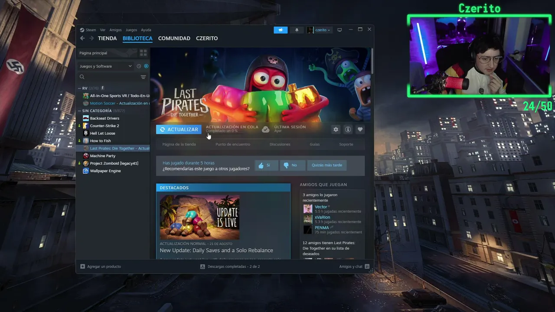The height and width of the screenshot is (312, 555).
Task: Collapse the SIN CATEGORÍA section
Action: pos(80,111)
